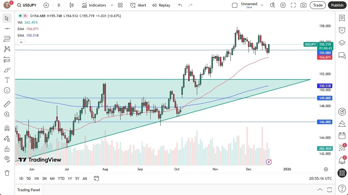Take a chart snapshot with camera icon
Viewport: 348px width, 195px height.
(304, 5)
